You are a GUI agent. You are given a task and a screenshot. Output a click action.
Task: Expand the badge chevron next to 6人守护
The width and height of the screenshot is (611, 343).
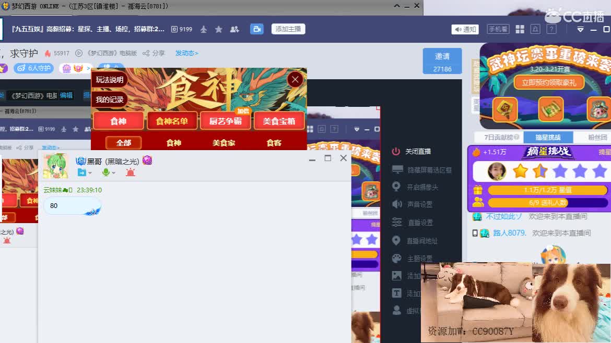88,68
